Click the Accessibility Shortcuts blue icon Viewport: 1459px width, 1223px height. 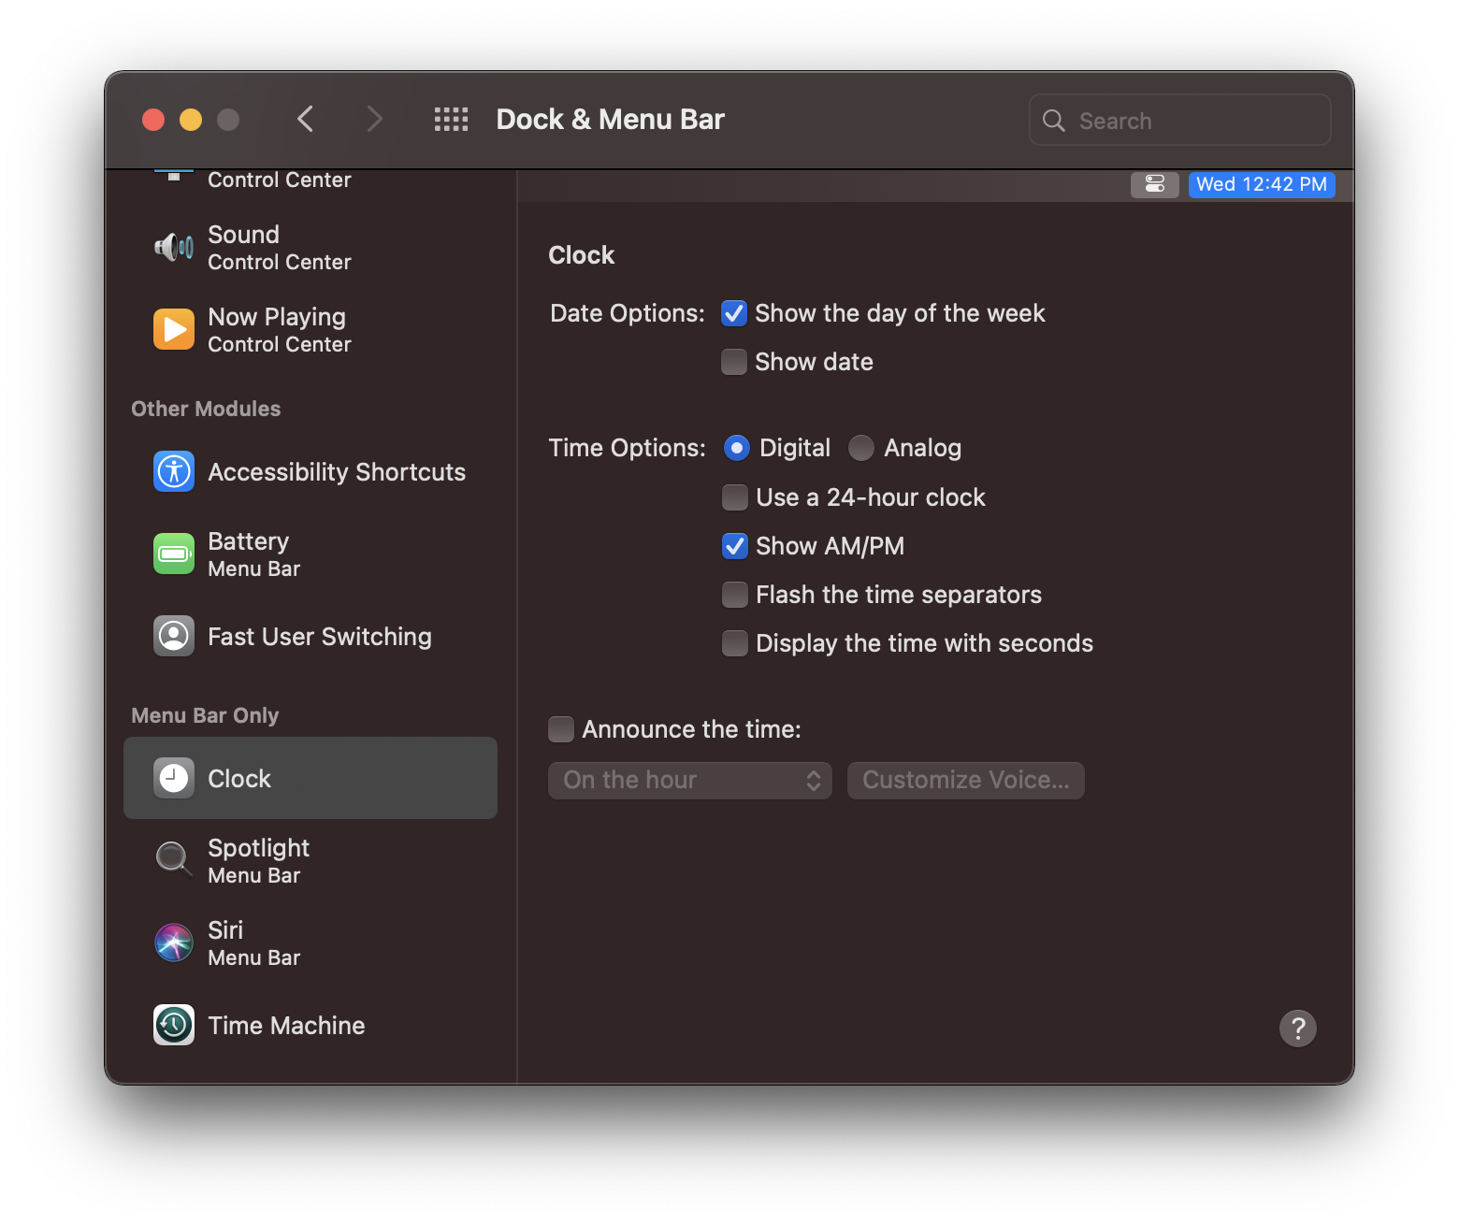click(x=174, y=471)
